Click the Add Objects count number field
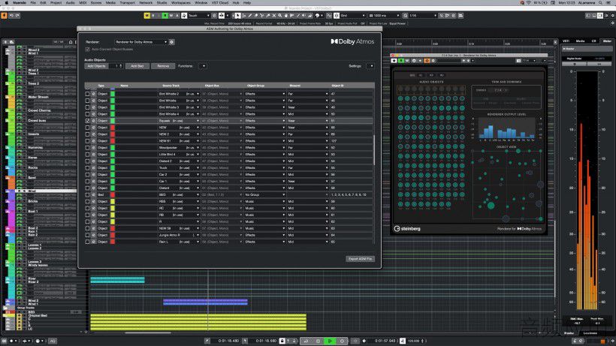616x346 pixels. coord(116,66)
